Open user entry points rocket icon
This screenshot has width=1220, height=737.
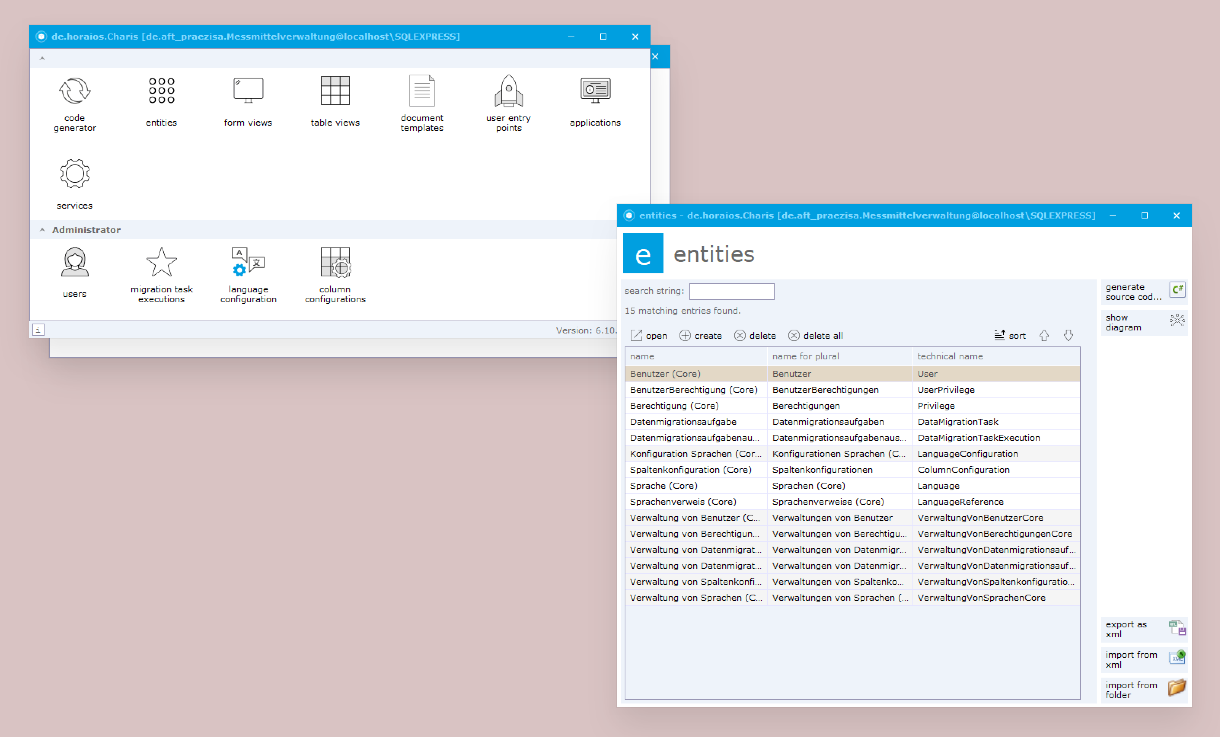pyautogui.click(x=509, y=103)
